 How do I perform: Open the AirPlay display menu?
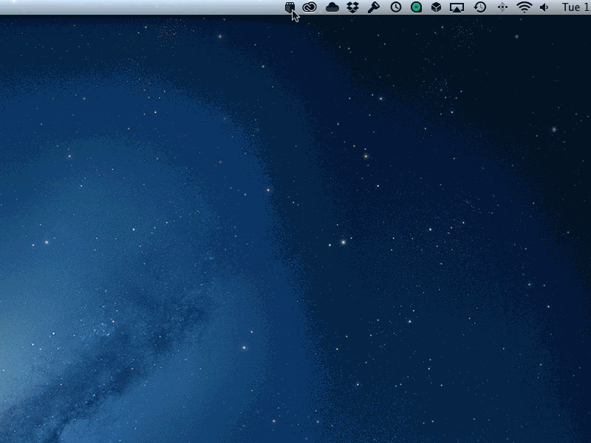coord(457,7)
